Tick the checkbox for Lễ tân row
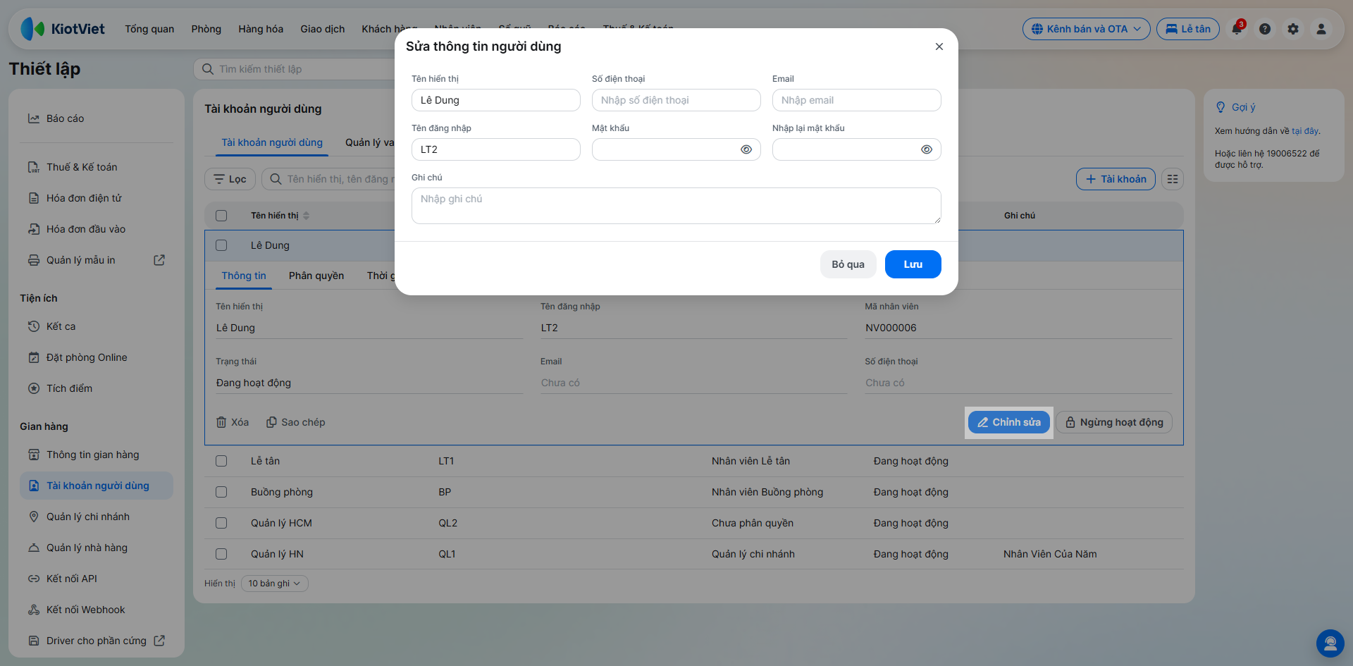Viewport: 1353px width, 666px height. point(221,461)
